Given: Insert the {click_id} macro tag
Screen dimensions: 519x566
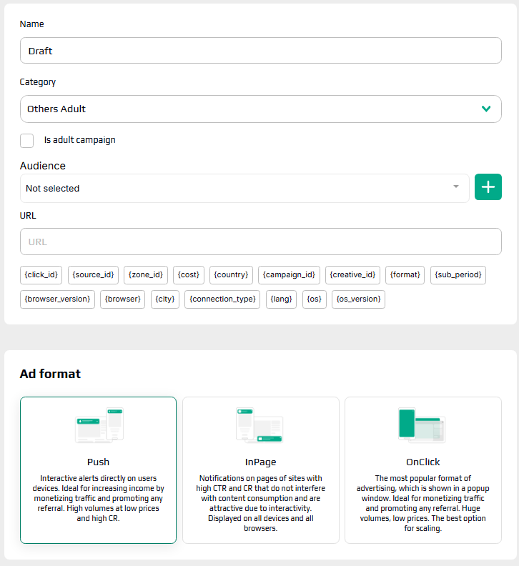Looking at the screenshot, I should tap(41, 275).
